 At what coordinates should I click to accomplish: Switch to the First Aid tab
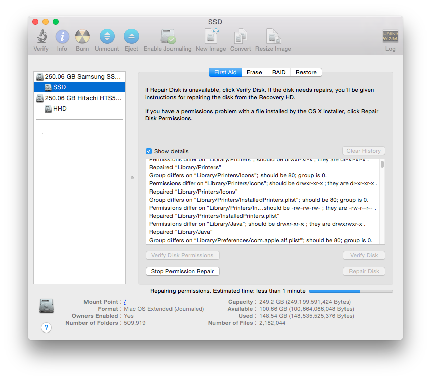tap(225, 72)
